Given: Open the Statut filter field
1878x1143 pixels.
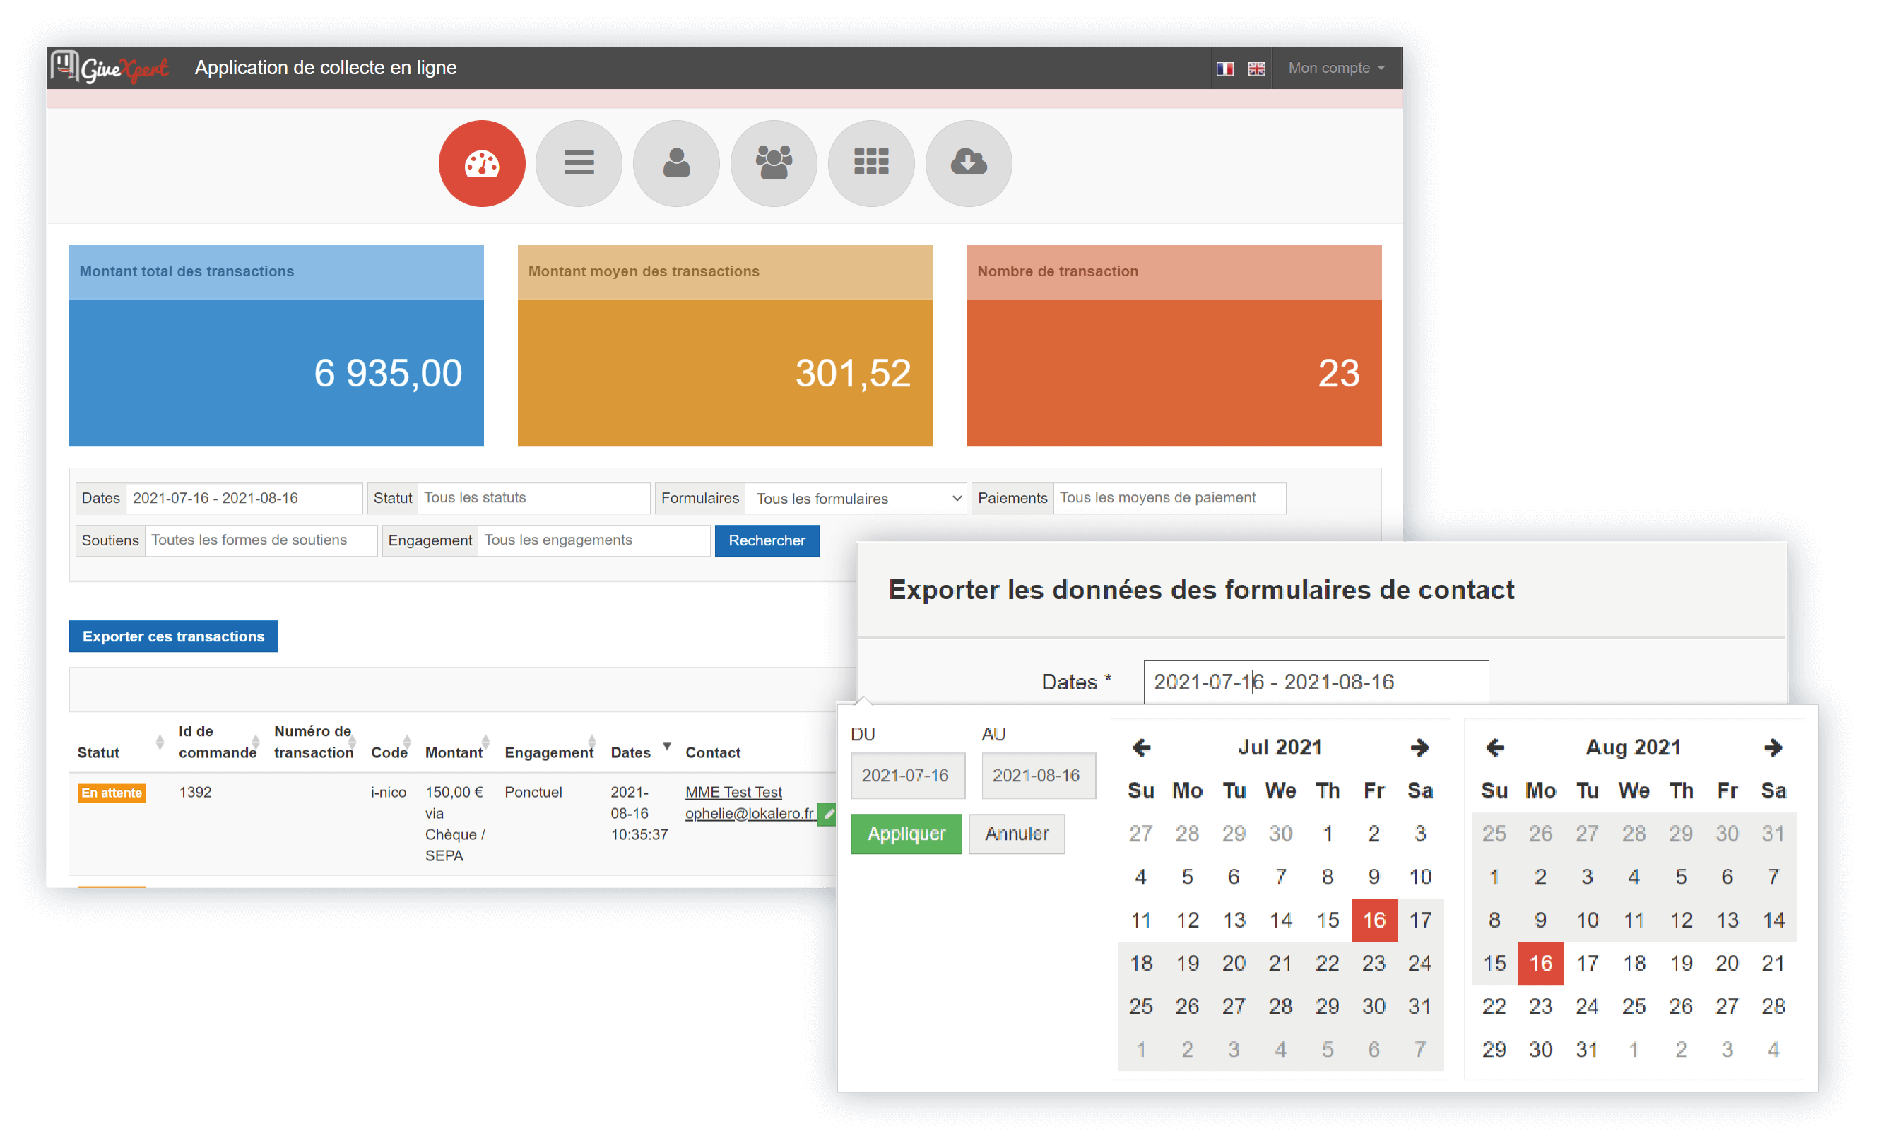Looking at the screenshot, I should [x=533, y=497].
